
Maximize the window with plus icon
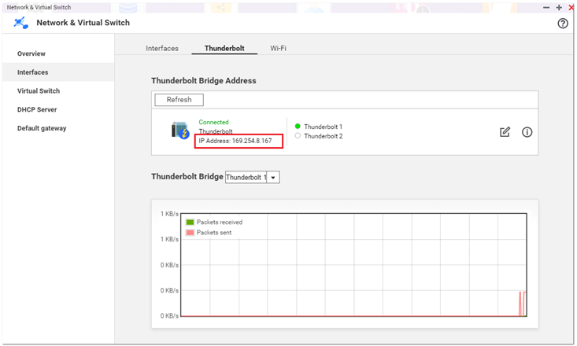(x=559, y=7)
